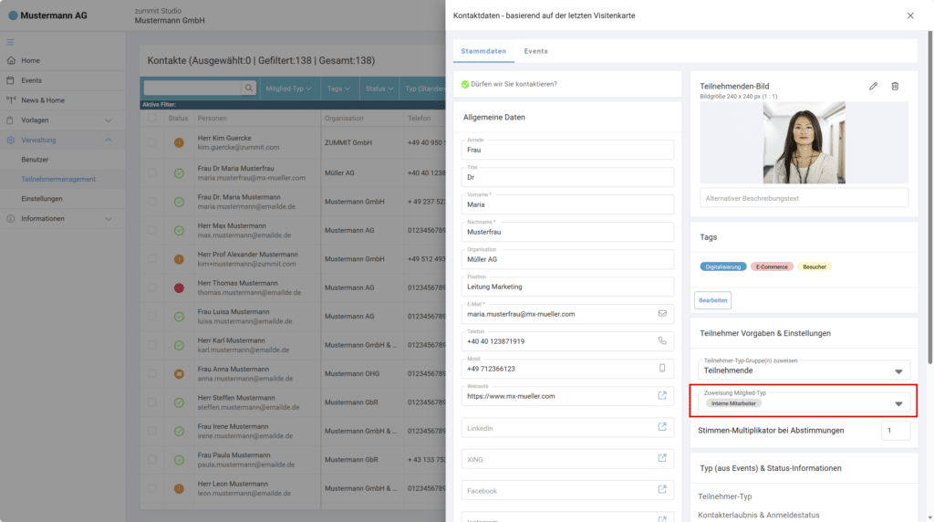Click the Digitalisierung blue tag
This screenshot has width=934, height=522.
tap(723, 266)
